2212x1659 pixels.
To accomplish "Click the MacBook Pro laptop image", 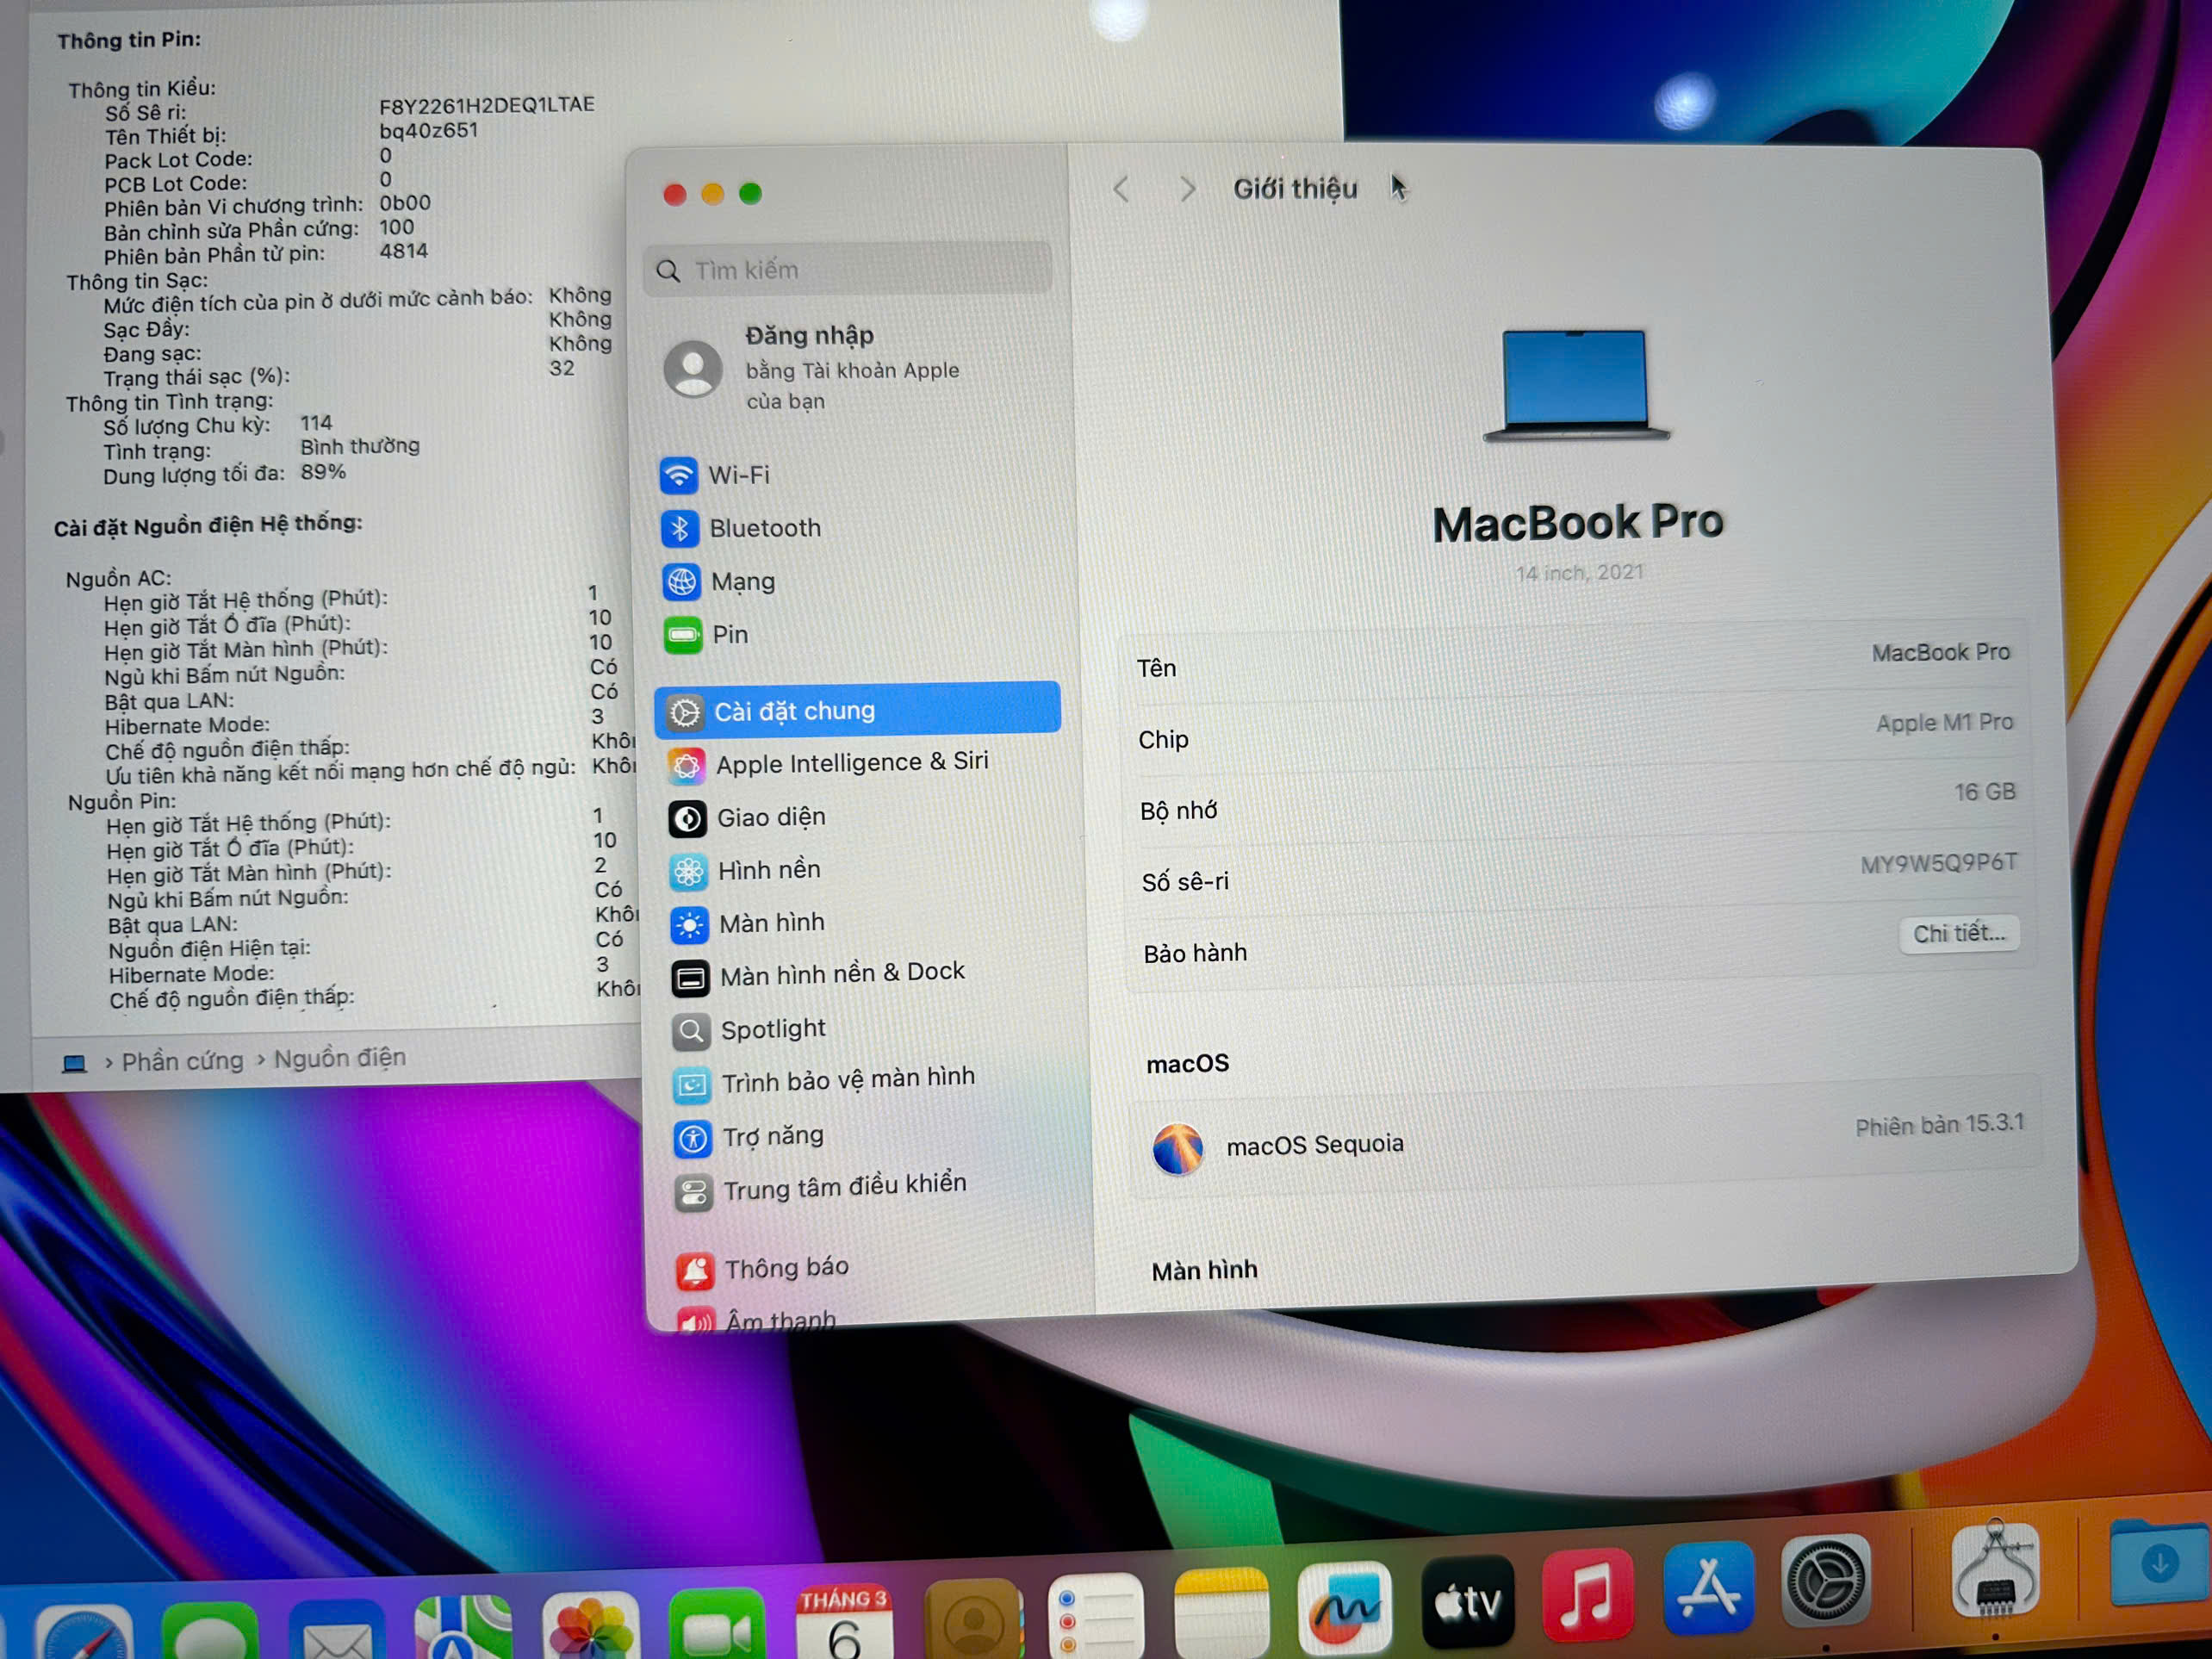I will 1576,385.
